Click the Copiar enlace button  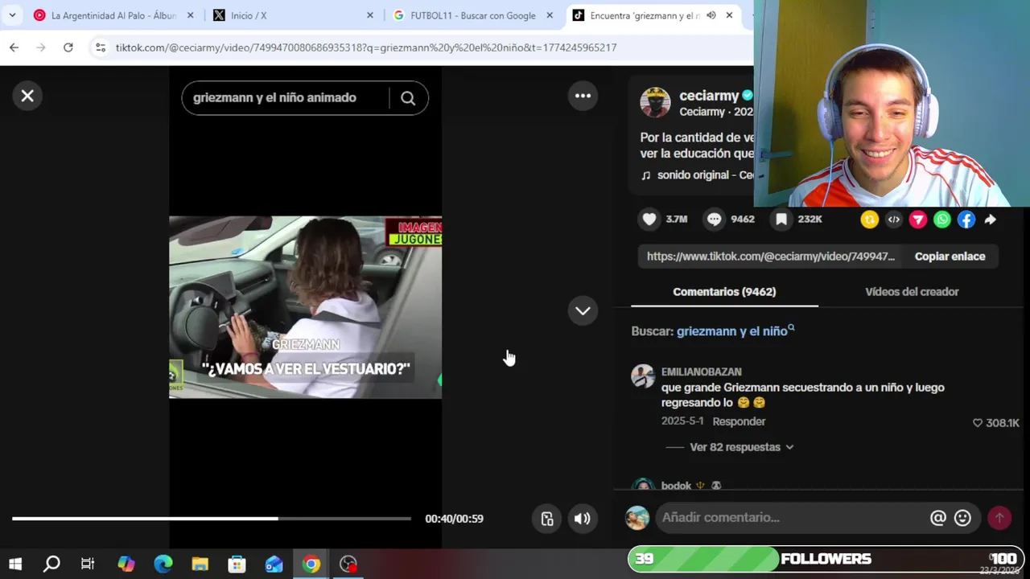coord(950,257)
